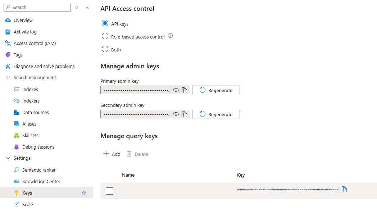This screenshot has width=377, height=209.
Task: Copy the query key value
Action: coord(344,189)
